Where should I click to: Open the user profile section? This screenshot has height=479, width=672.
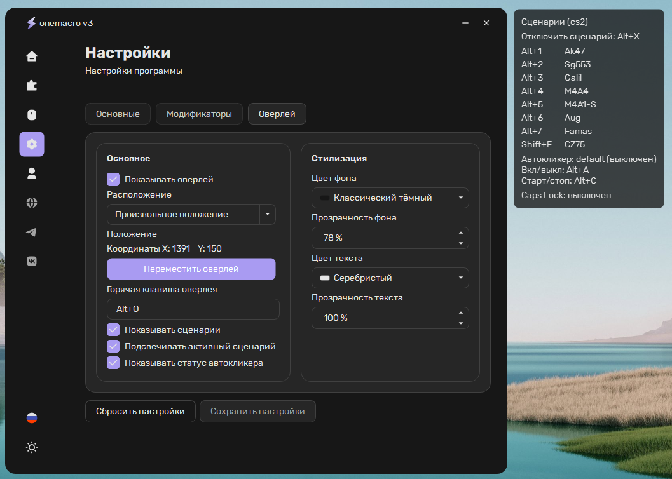tap(32, 173)
